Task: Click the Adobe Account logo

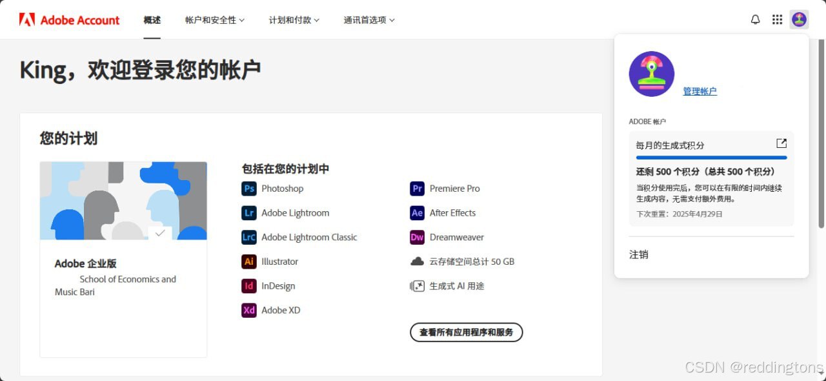Action: 69,20
